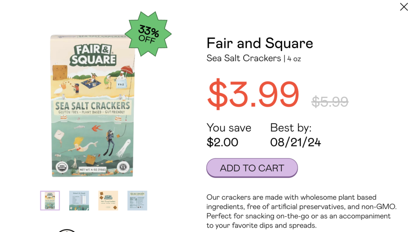Show the nutrition facts thumbnail image
The height and width of the screenshot is (232, 408).
click(137, 201)
